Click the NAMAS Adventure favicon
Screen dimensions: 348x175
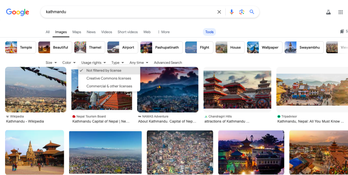(140, 117)
